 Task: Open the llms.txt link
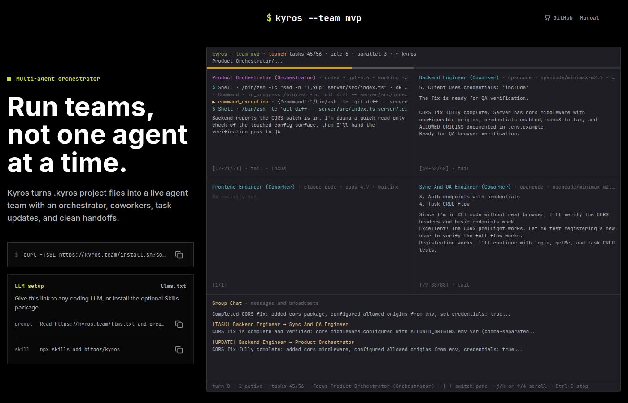tap(173, 286)
